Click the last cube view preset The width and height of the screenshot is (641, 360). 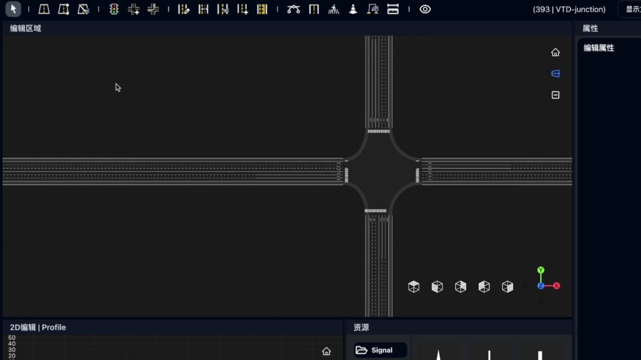[x=508, y=286]
